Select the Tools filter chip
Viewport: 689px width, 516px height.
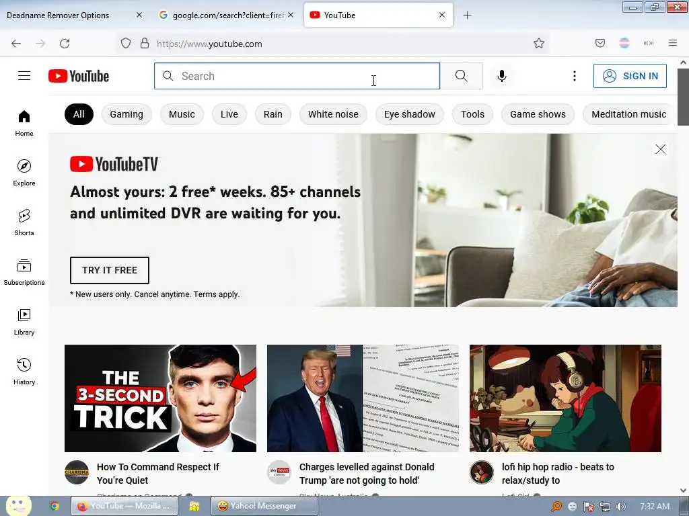point(472,114)
